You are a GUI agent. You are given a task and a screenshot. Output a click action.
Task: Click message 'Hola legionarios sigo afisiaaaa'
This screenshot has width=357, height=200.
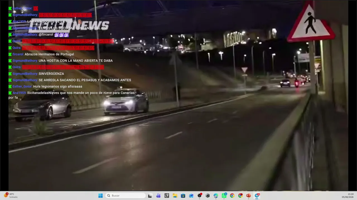[x=58, y=86]
